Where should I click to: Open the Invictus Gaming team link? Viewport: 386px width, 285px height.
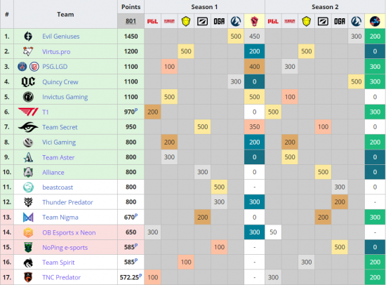65,97
